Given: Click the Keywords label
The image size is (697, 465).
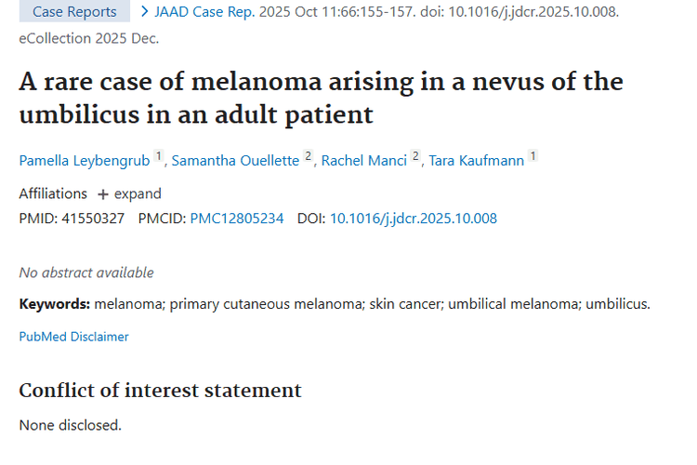Looking at the screenshot, I should point(54,303).
